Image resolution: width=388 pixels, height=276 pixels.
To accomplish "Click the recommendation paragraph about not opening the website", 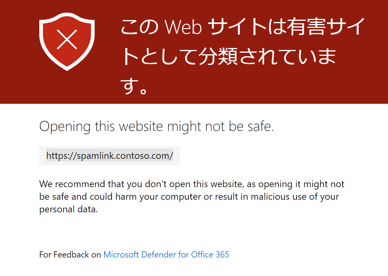I will 192,197.
